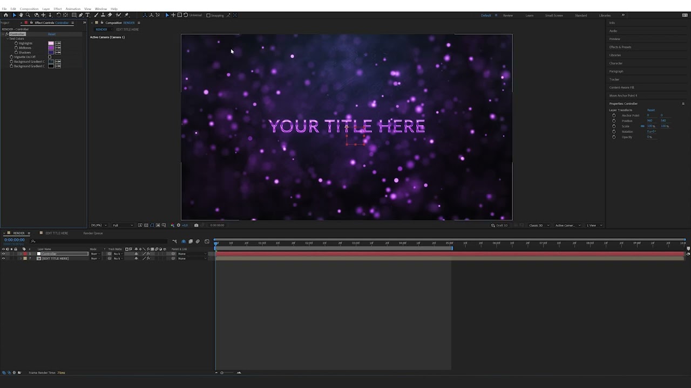The image size is (691, 388).
Task: Pick the Hand tool
Action: pos(21,15)
